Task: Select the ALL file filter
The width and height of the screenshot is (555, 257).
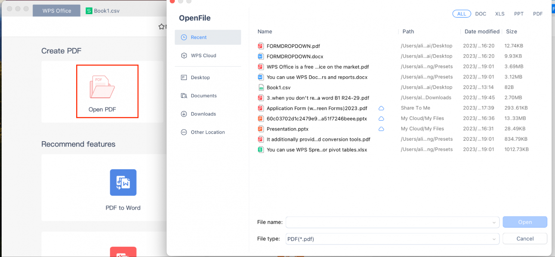Action: tap(462, 14)
